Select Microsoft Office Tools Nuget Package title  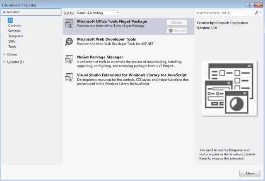coord(112,21)
